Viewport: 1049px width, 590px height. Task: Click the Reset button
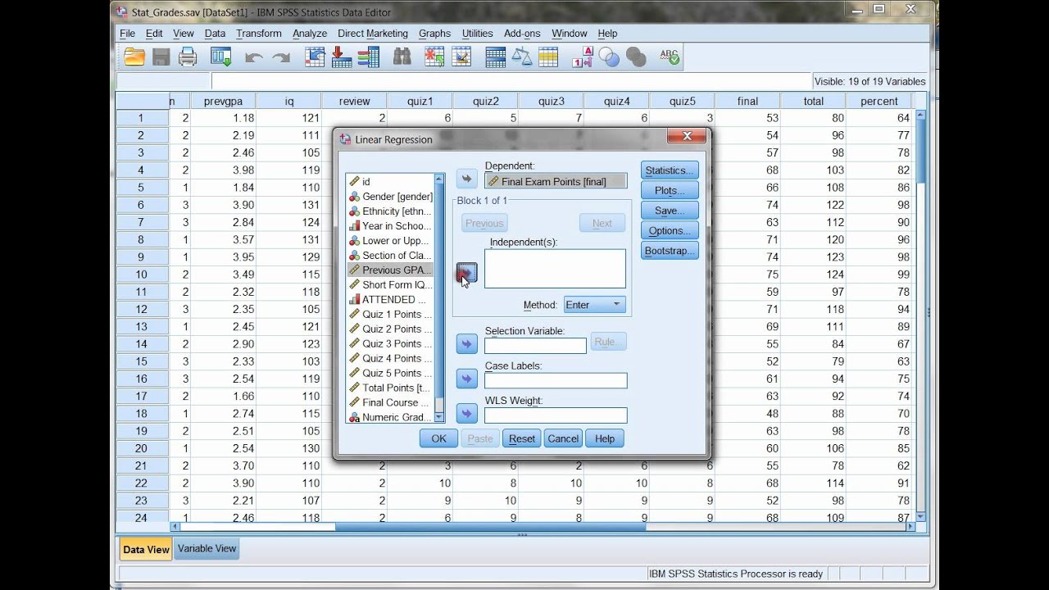(522, 438)
